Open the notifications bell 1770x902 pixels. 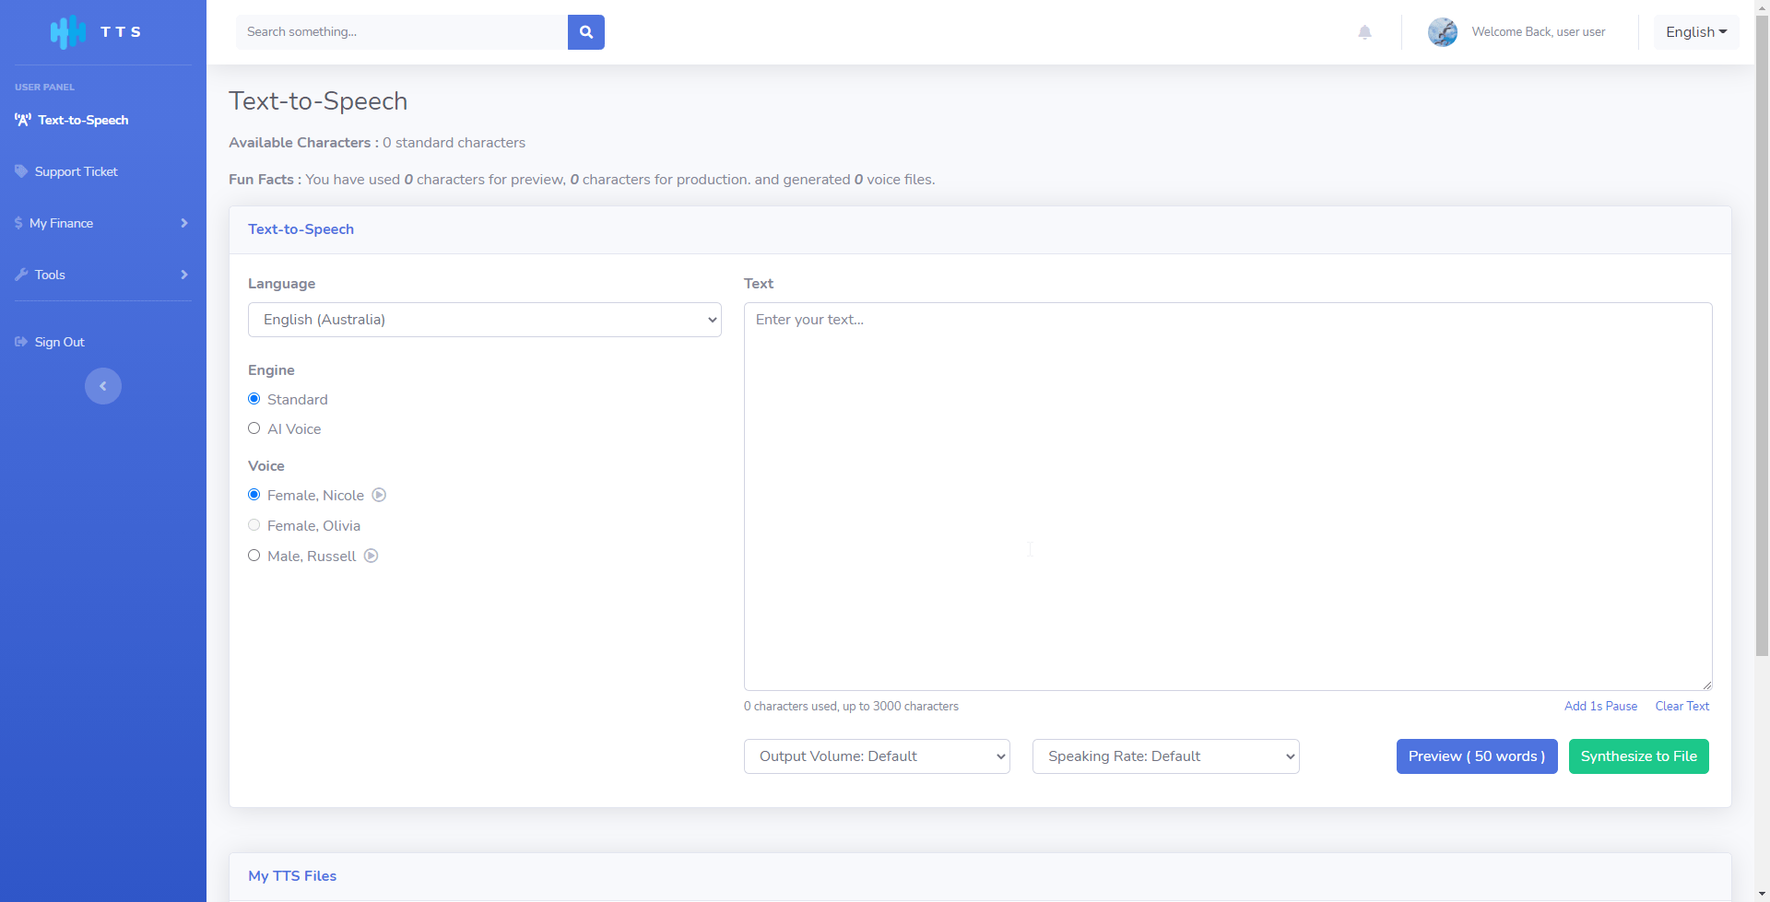point(1364,31)
